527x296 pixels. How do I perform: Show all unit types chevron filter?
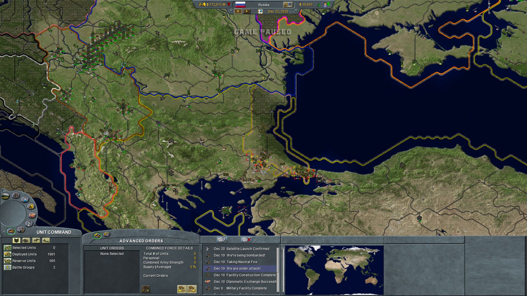(x=16, y=240)
